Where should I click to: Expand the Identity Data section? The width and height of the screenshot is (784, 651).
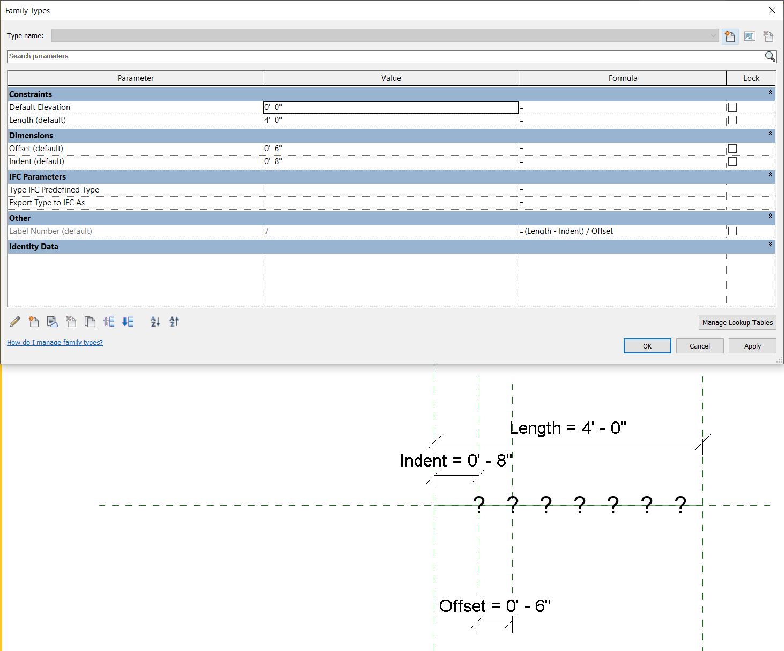(x=771, y=246)
